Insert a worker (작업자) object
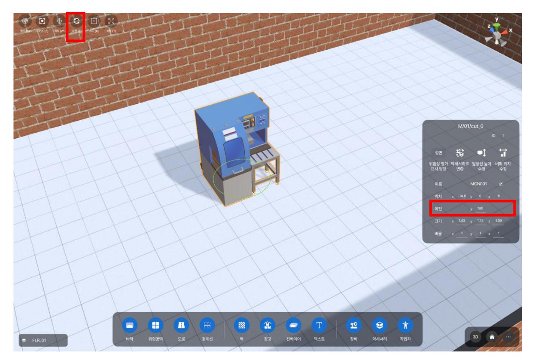 point(405,325)
